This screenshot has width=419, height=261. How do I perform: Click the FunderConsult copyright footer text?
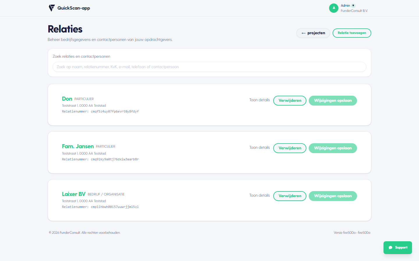point(85,233)
